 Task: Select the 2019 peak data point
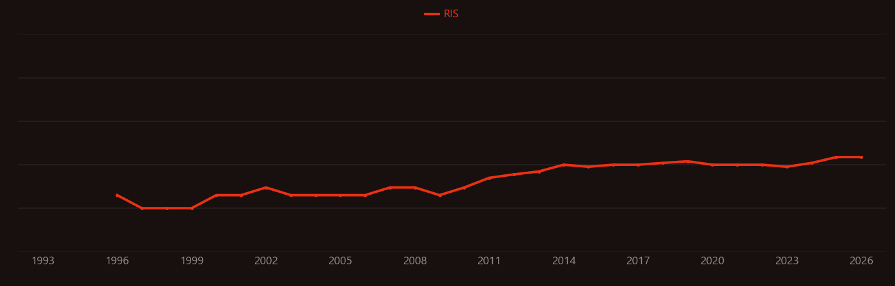coord(688,162)
